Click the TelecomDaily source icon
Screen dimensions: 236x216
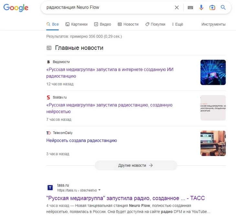[x=48, y=133]
